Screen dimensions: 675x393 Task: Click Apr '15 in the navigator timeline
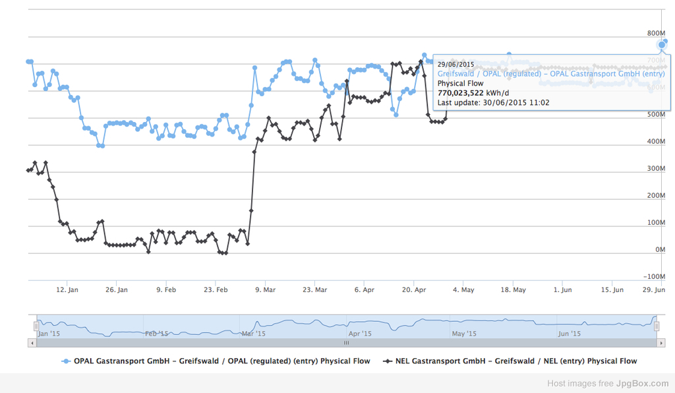click(359, 334)
